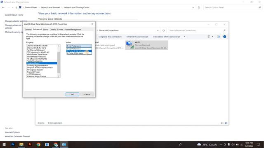Screen dimensions: 264x148
Task: Switch to the Driver tab
Action: pos(46,30)
